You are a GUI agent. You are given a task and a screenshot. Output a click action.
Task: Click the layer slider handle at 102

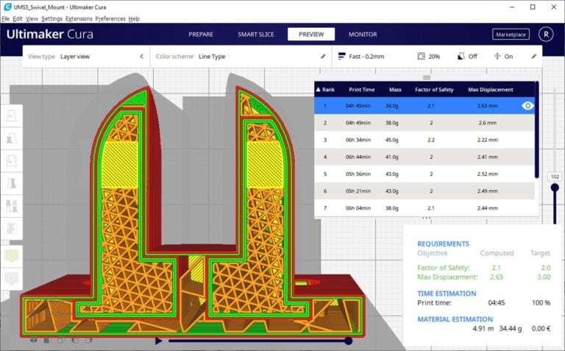pos(555,188)
